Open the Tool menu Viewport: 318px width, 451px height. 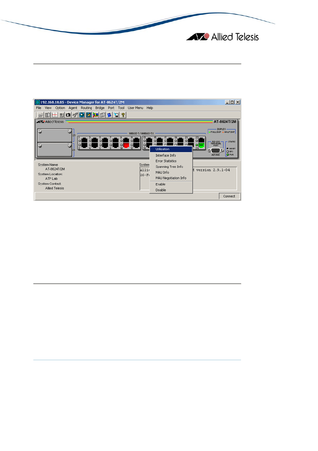pos(121,108)
